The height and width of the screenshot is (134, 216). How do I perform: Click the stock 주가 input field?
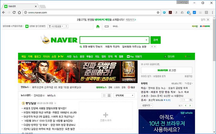184,100
